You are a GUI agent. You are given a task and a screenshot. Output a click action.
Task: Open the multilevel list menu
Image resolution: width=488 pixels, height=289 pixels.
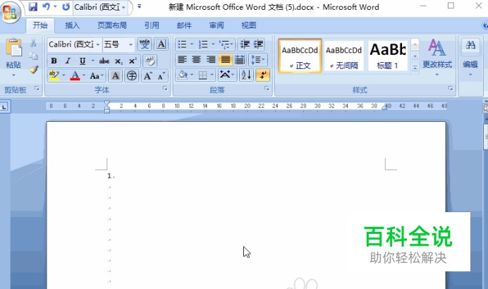[x=226, y=44]
